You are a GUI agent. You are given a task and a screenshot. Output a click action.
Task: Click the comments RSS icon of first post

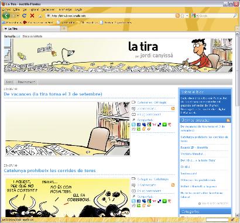pyautogui.click(x=173, y=108)
